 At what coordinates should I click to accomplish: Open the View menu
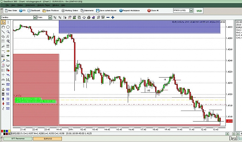[13, 5]
